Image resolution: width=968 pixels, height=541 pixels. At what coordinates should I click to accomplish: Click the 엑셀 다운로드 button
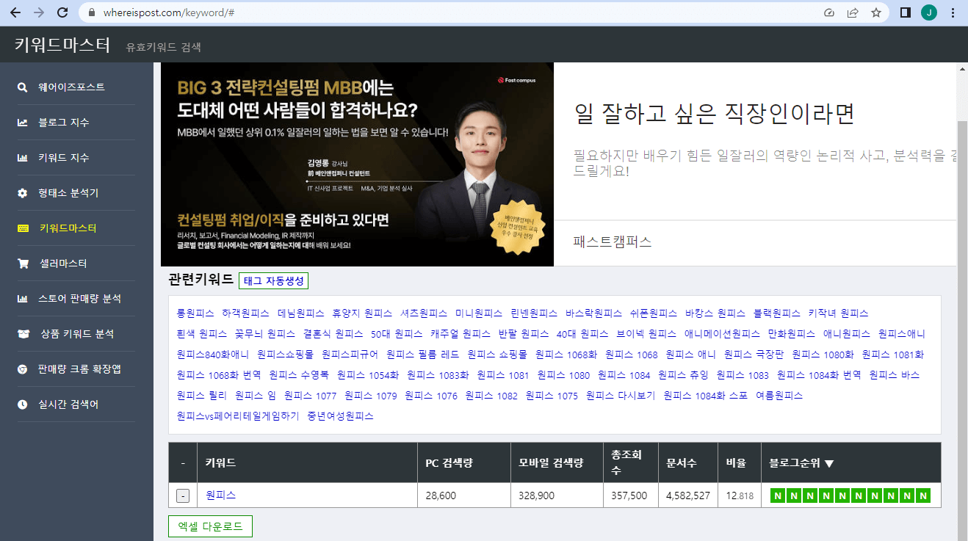pyautogui.click(x=210, y=526)
